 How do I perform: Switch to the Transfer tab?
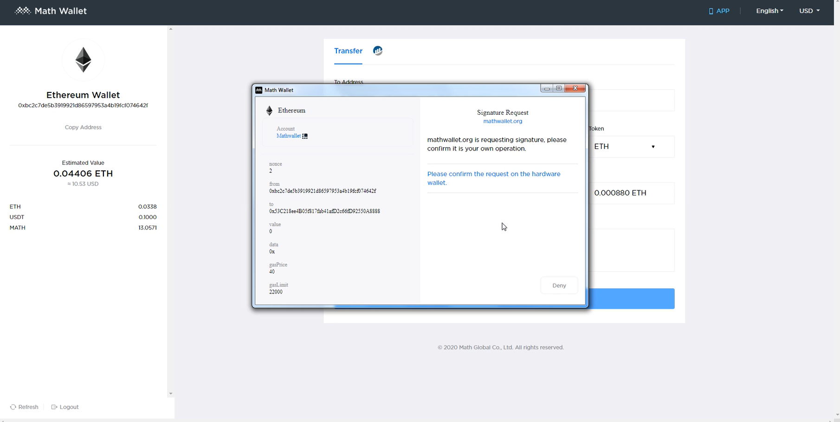348,51
